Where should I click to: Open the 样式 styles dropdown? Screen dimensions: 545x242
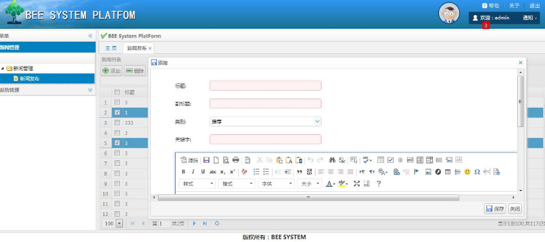coord(197,184)
